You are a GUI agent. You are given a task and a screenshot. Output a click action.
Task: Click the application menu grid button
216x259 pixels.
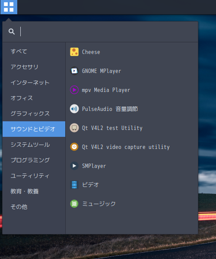coord(9,7)
